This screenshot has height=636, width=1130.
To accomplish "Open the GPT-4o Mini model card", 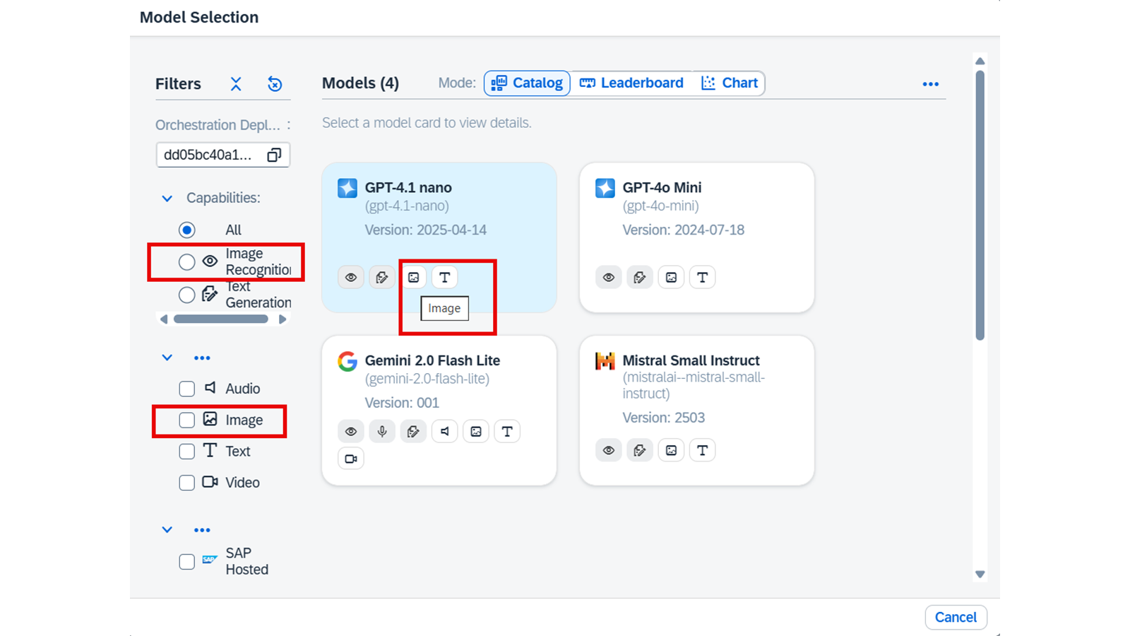I will (696, 237).
